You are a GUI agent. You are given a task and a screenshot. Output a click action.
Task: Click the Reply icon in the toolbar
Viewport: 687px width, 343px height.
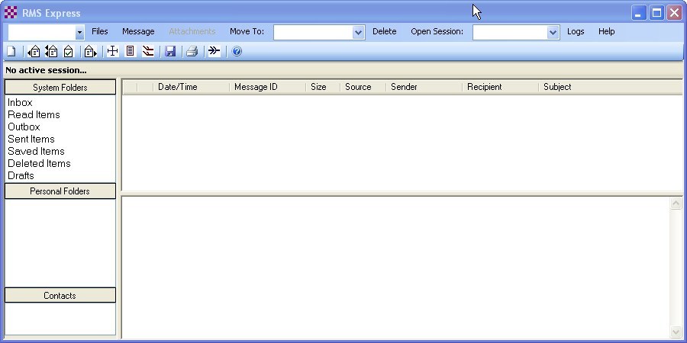pos(34,52)
